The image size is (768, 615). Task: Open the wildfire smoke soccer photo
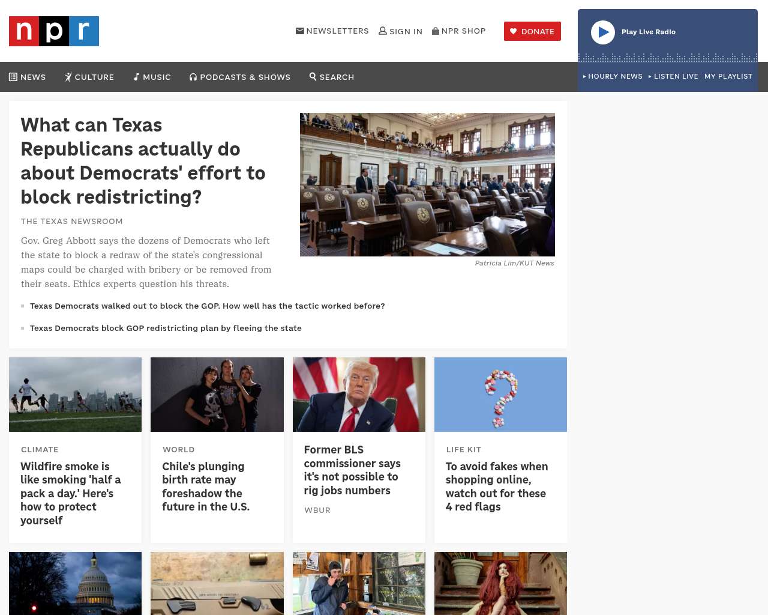(x=75, y=395)
